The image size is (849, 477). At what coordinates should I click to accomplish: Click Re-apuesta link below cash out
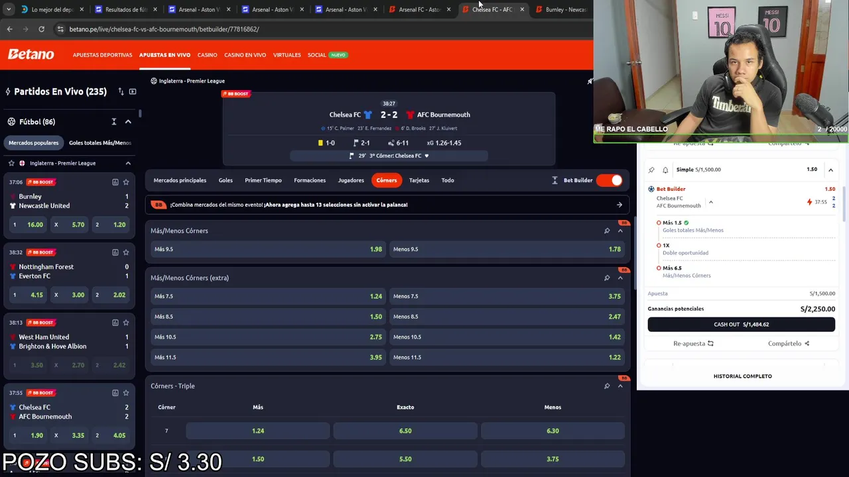(x=693, y=343)
